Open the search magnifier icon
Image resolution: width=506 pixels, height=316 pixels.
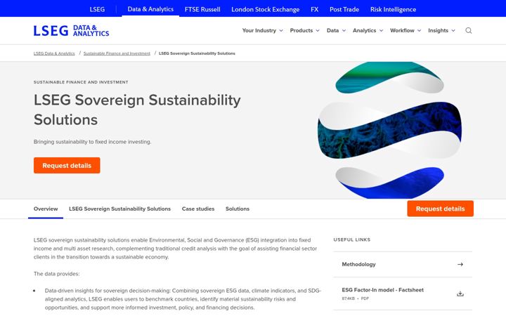pyautogui.click(x=468, y=31)
